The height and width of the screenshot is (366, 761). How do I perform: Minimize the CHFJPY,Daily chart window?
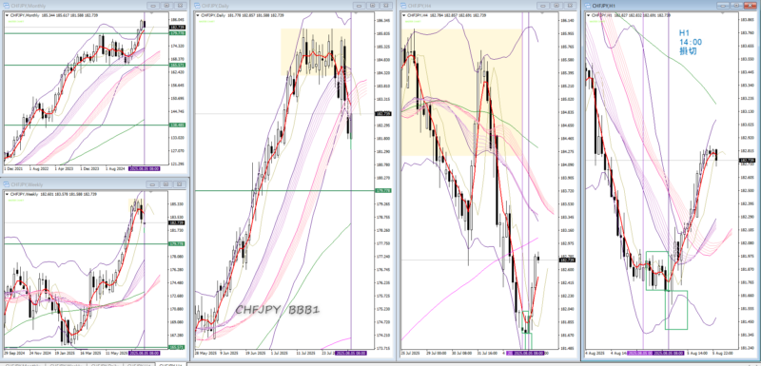coord(360,6)
